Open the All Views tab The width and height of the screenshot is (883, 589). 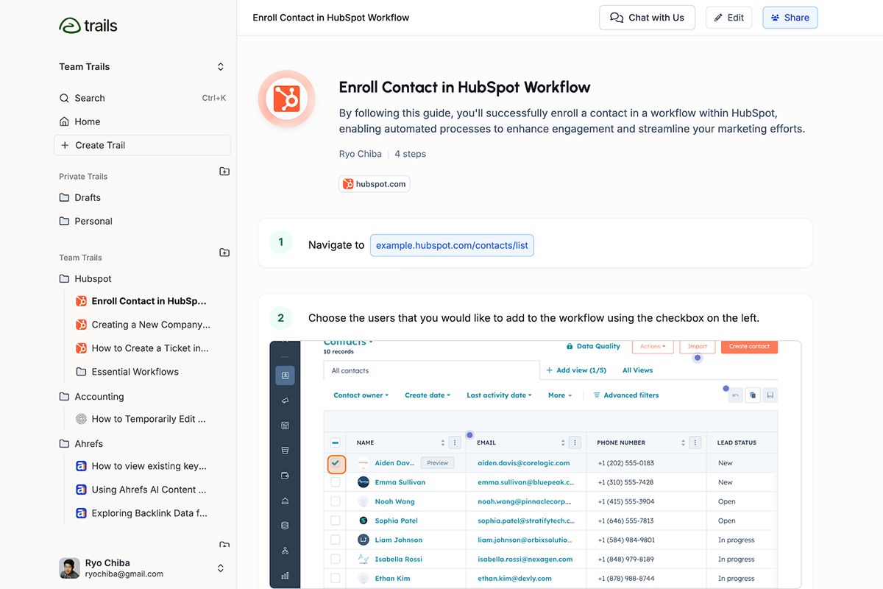click(x=637, y=370)
